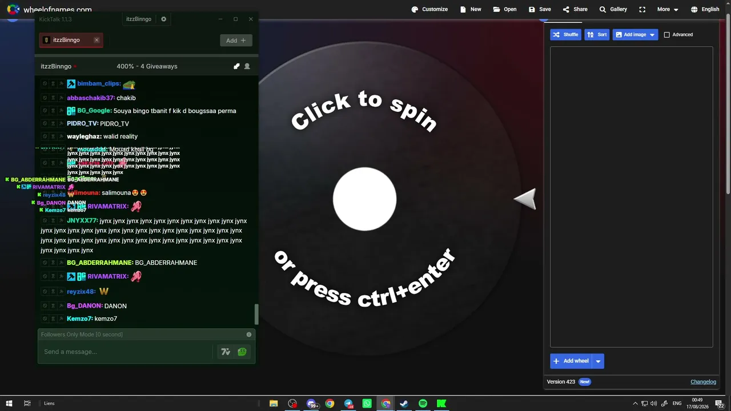The image size is (731, 411).
Task: Open Windows Start menu
Action: pos(9,404)
